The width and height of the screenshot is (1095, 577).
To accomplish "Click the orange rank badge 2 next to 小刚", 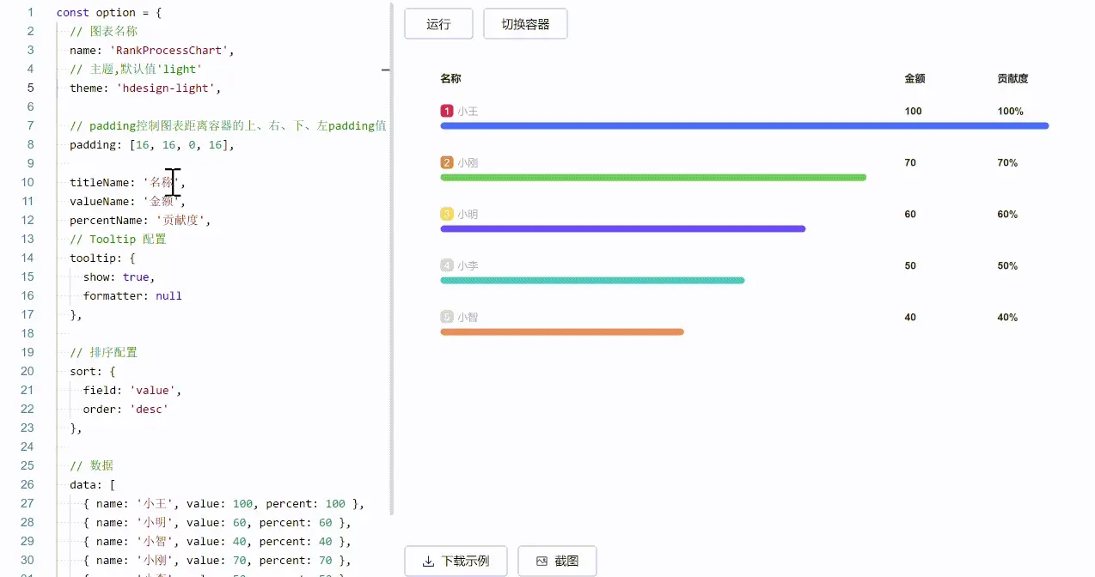I will (445, 161).
